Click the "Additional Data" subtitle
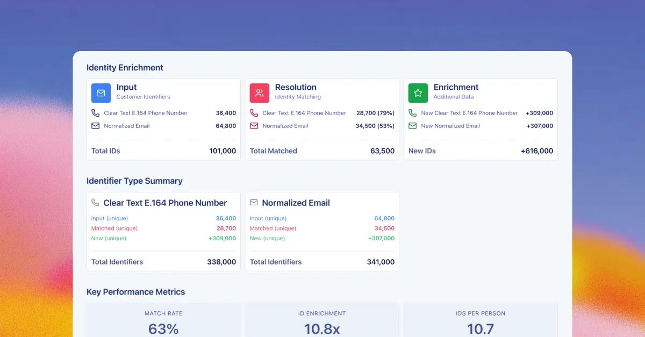Screen dimensions: 645x337 (454, 97)
